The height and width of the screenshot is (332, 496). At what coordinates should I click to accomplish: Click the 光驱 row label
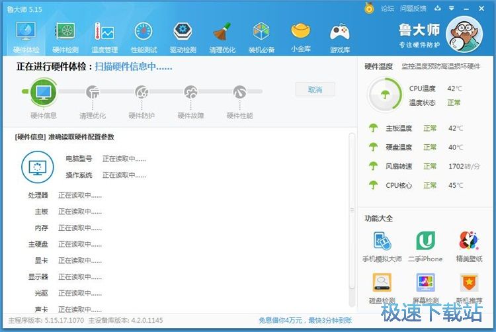coord(42,293)
